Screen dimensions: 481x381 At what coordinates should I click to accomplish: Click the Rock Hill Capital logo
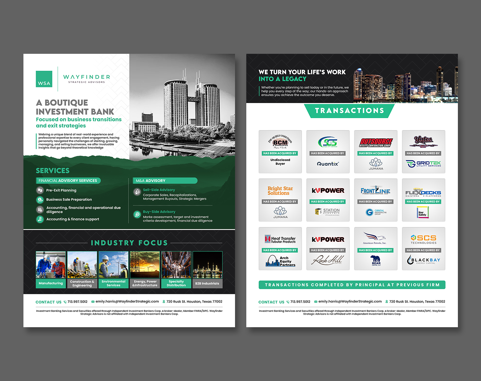pos(328,260)
